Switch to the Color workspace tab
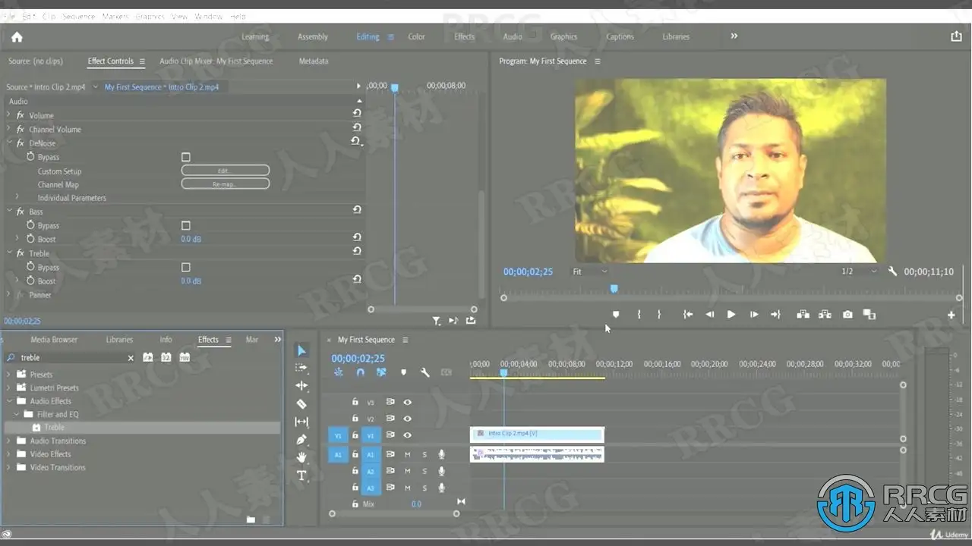972x546 pixels. tap(416, 36)
